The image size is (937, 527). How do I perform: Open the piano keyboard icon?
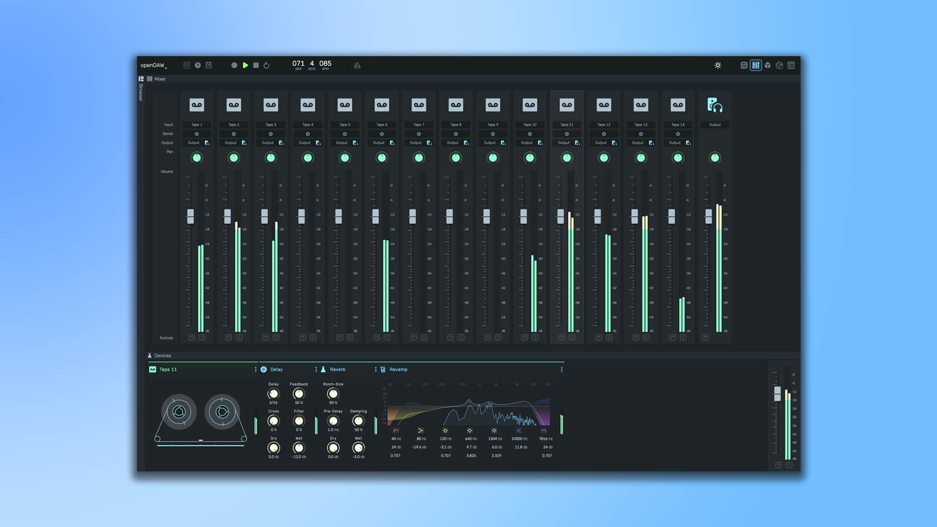pyautogui.click(x=187, y=66)
